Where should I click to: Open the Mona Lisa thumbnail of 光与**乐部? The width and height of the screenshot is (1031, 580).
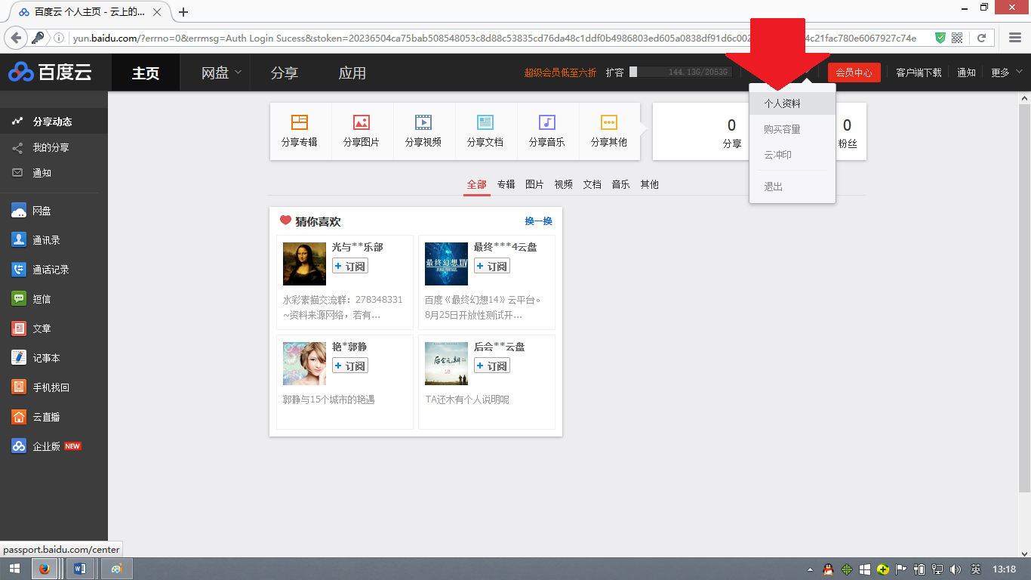[304, 264]
